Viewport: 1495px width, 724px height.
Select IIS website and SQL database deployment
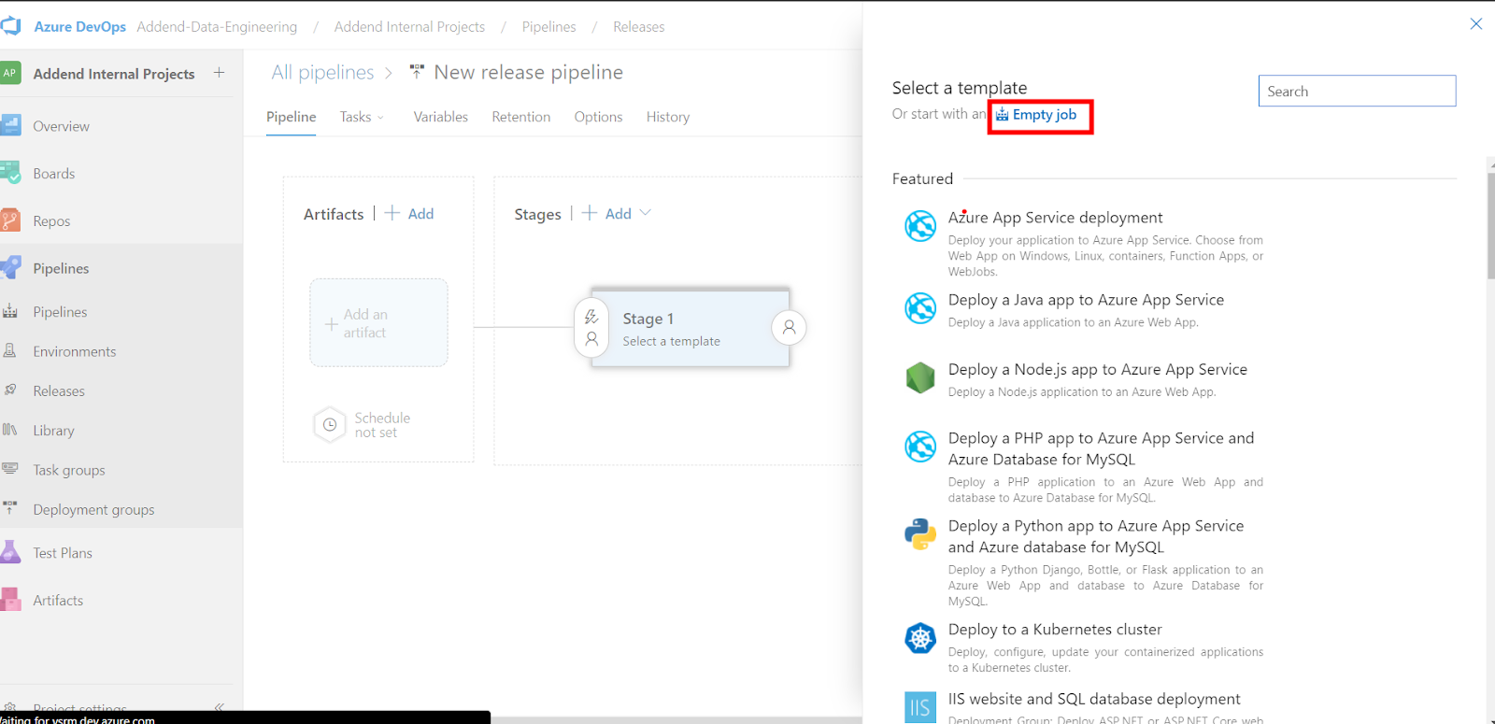pos(1094,699)
